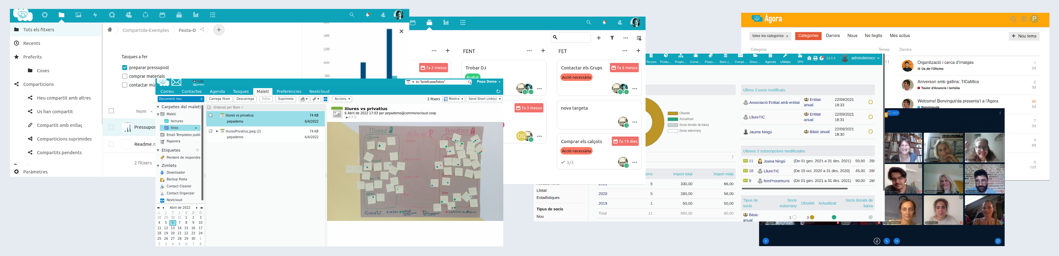Toggle details sidebar icon in Deck board toolbar
This screenshot has height=256, width=1059.
(x=639, y=38)
